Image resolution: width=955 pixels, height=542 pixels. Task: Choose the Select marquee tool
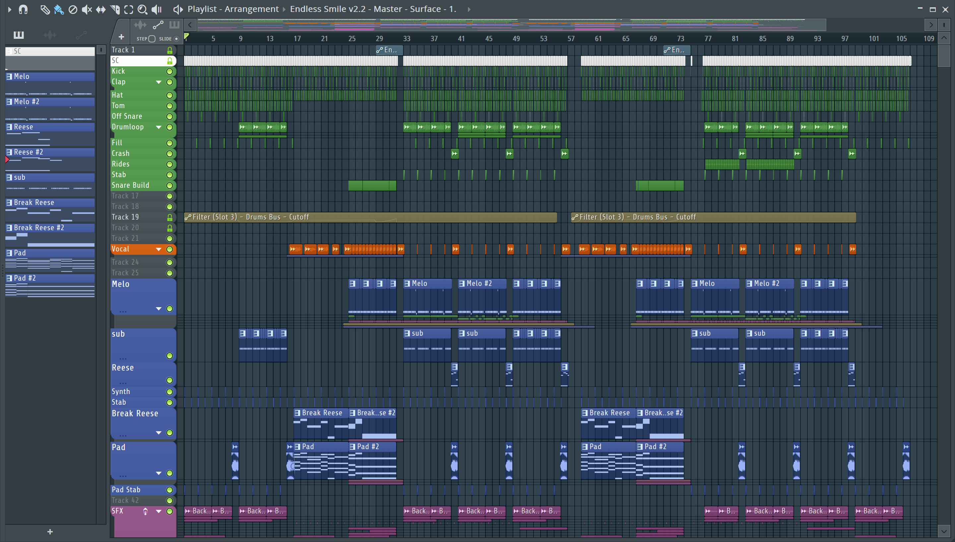pos(129,9)
